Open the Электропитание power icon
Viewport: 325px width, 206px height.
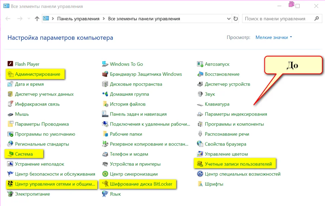10,194
